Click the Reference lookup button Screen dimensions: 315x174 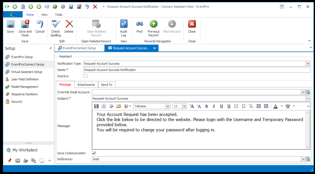[x=308, y=159]
